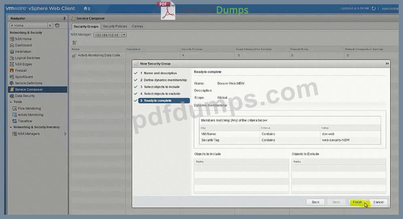This screenshot has width=403, height=219.
Task: Click the Service Composer title icon
Action: [x=73, y=19]
